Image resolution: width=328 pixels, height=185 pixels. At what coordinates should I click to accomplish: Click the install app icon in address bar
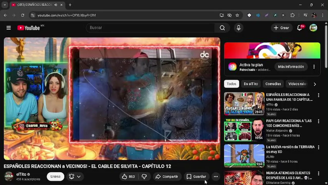point(222,15)
